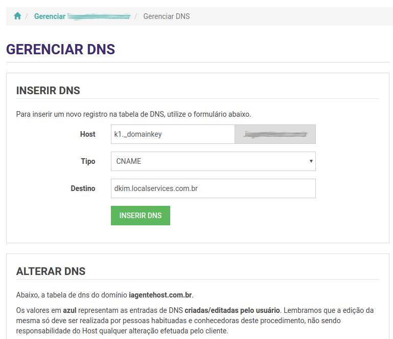Click the bold criadas/editadas pelo usuário text
Viewport: 393px width, 339px height.
click(x=232, y=310)
